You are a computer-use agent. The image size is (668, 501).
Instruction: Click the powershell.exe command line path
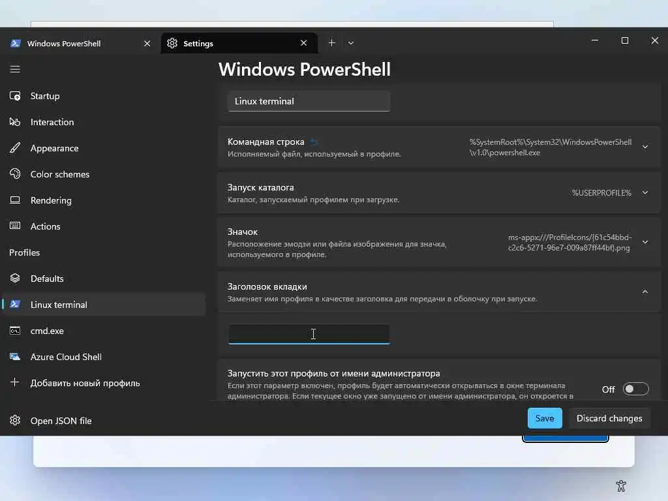551,147
